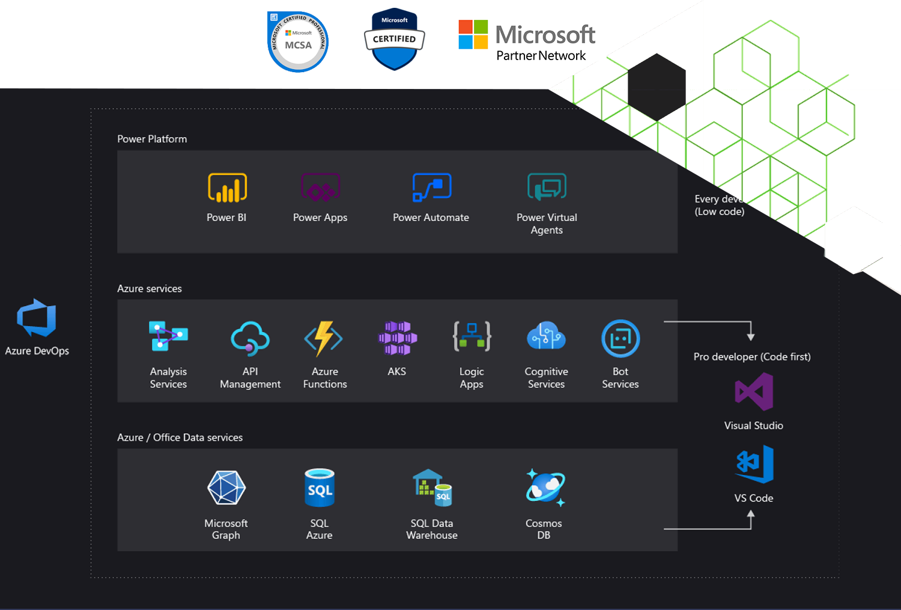Select the Azure Functions lightning icon
This screenshot has height=610, width=901.
[324, 338]
